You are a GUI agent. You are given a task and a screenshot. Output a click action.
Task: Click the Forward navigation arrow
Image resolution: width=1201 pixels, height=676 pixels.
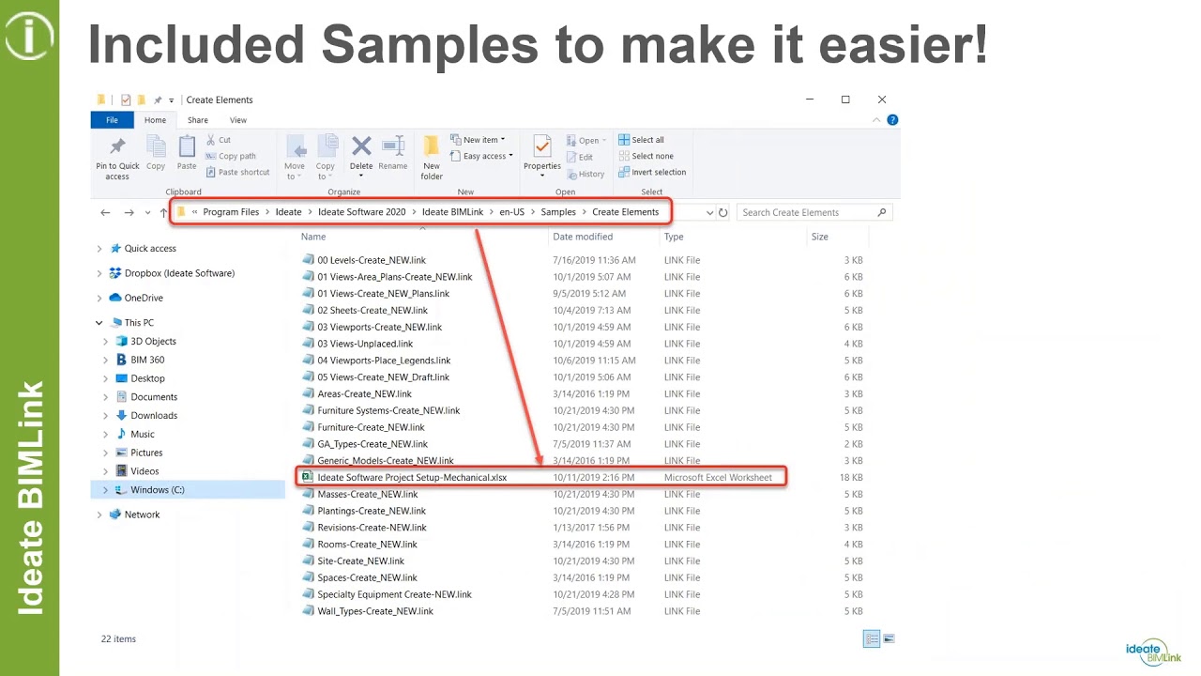coord(129,212)
